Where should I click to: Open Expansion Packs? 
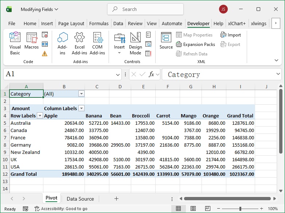click(x=195, y=44)
